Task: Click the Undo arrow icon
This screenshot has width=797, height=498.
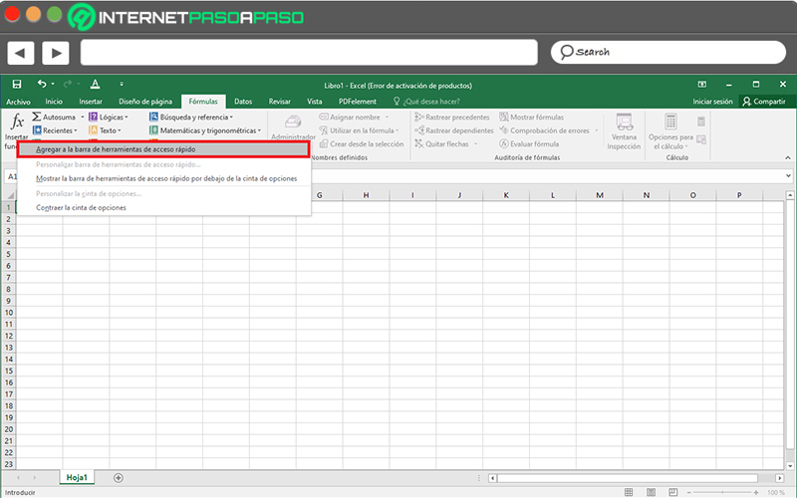Action: click(42, 85)
